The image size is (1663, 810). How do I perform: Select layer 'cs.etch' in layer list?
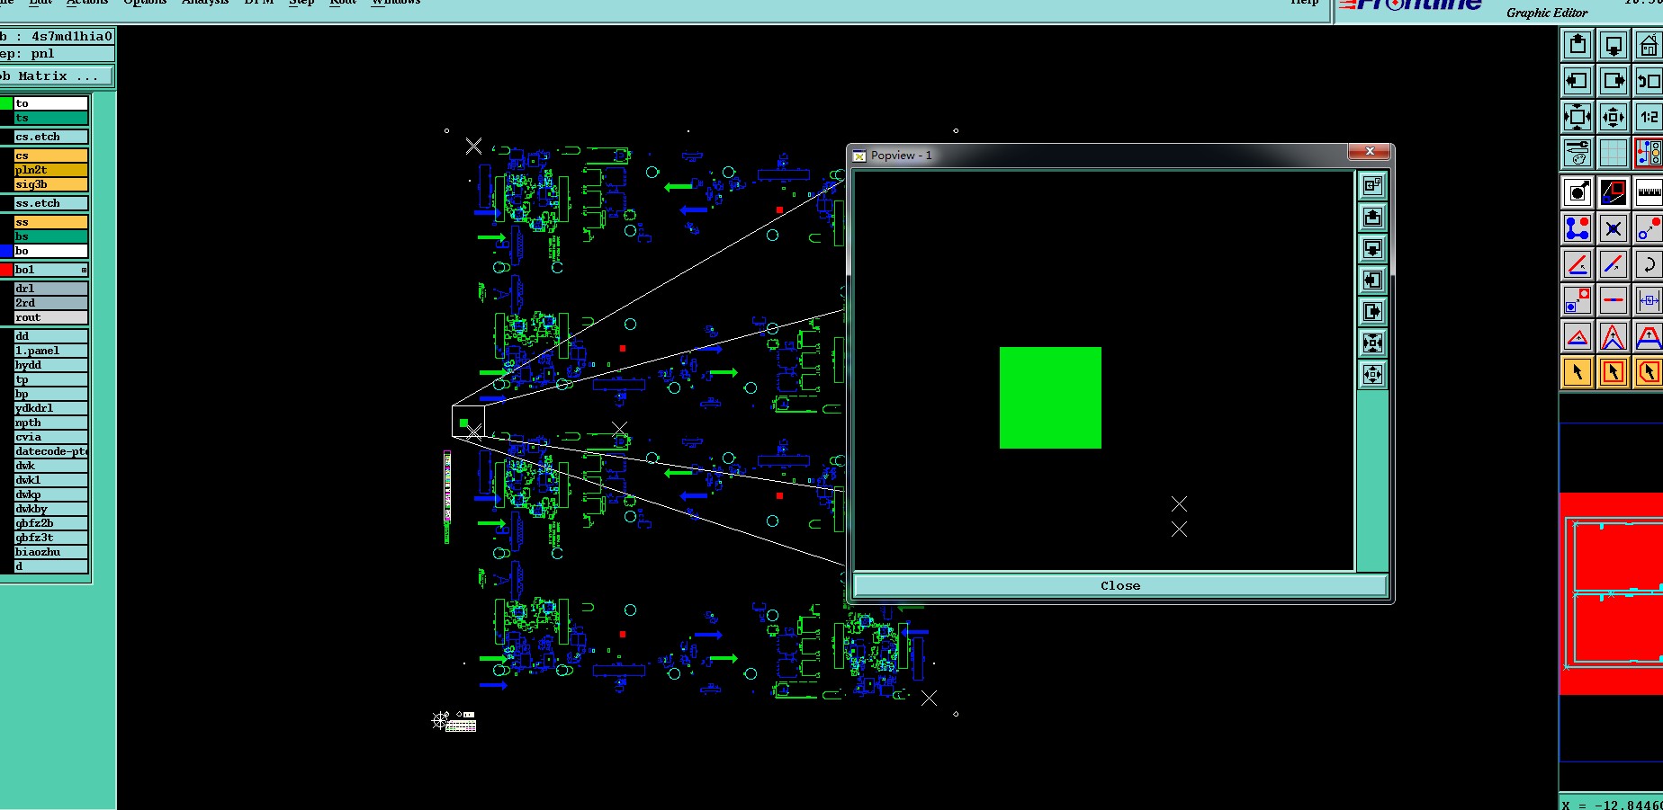tap(51, 137)
